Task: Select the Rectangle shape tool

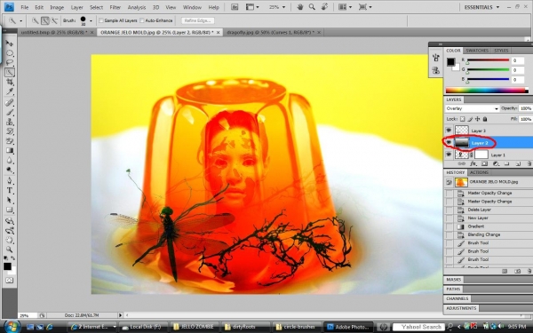Action: point(9,210)
